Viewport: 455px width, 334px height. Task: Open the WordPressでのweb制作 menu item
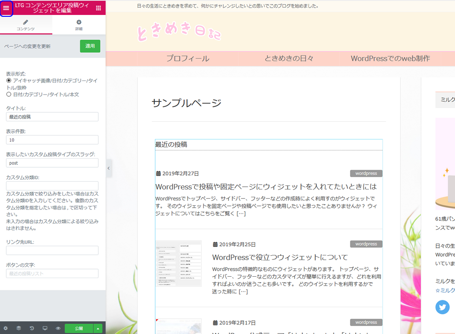(390, 59)
